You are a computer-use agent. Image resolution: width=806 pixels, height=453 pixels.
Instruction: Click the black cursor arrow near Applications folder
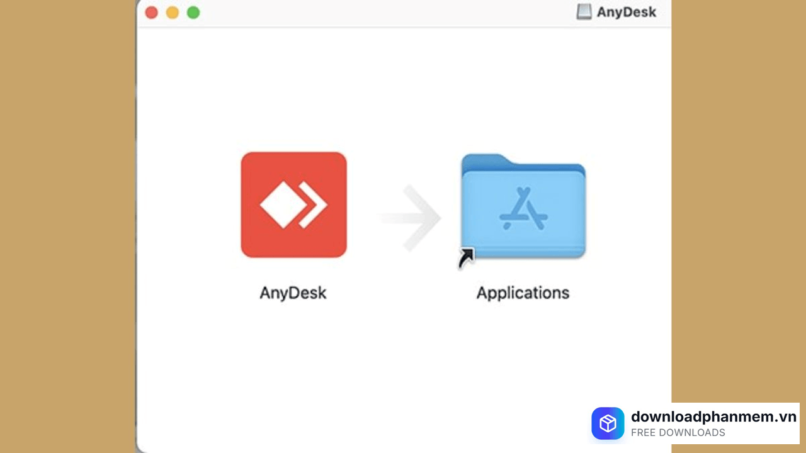click(466, 258)
